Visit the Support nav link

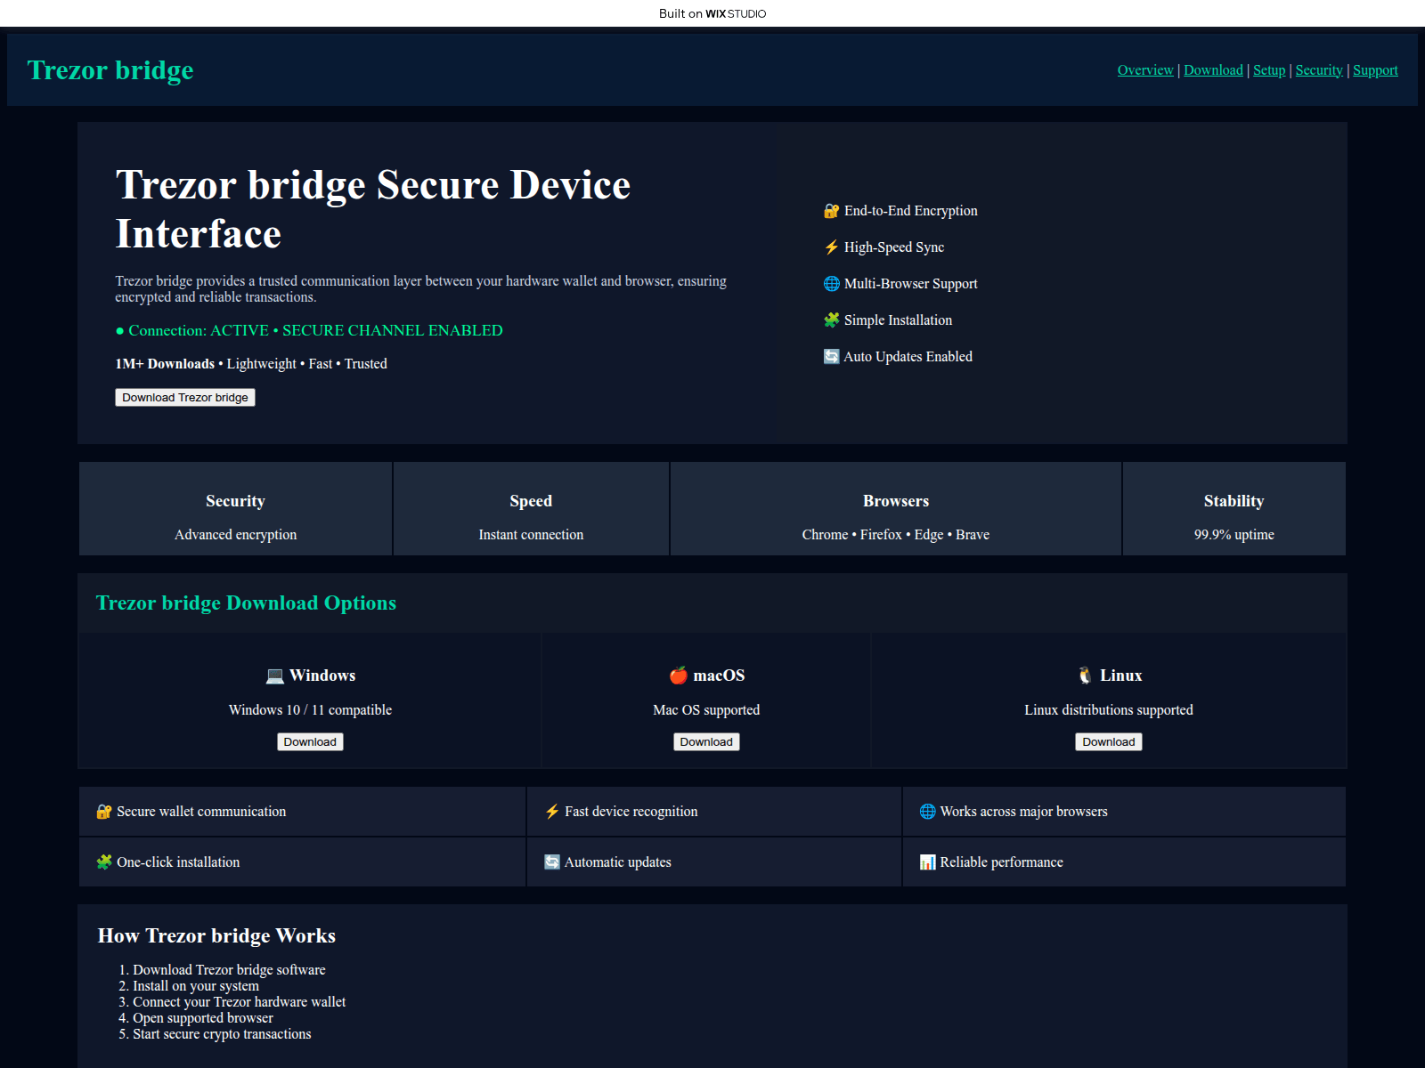1375,70
